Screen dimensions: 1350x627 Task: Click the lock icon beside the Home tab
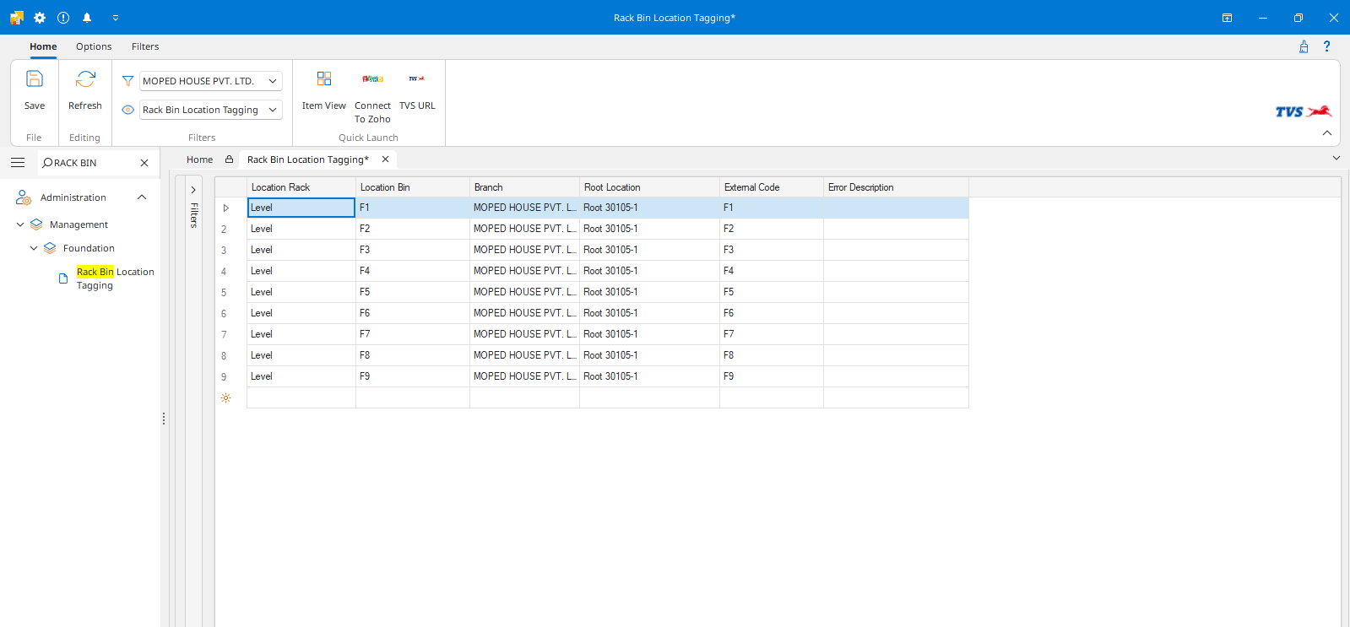coord(229,159)
